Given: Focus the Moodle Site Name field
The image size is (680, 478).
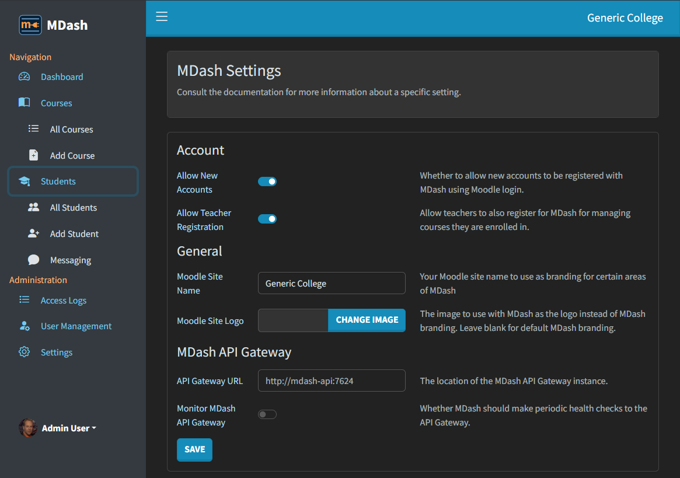Looking at the screenshot, I should (x=332, y=283).
